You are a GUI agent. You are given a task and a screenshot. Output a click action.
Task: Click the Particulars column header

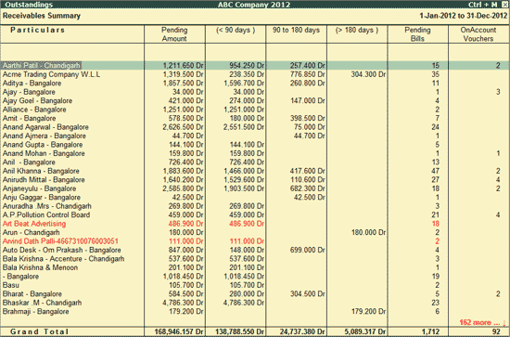[38, 30]
